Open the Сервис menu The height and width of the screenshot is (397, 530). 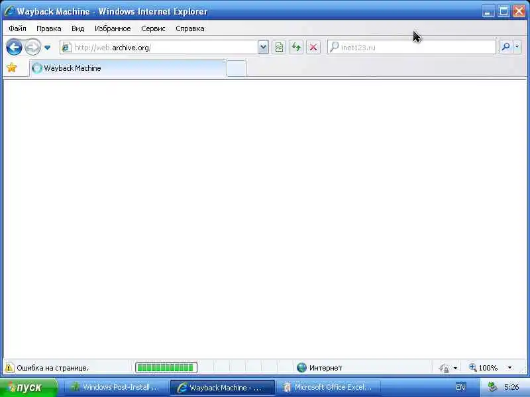pos(153,28)
